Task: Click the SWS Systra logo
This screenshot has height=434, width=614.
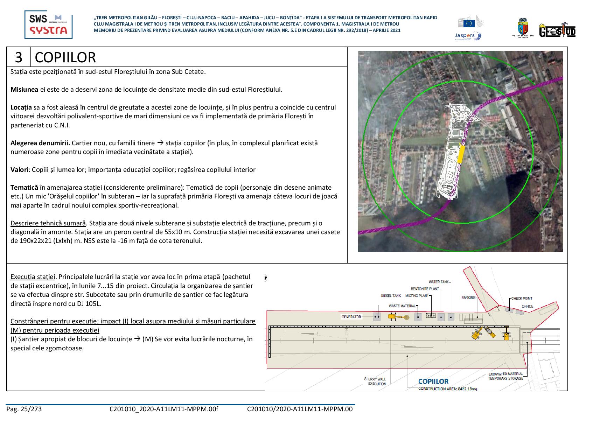Action: pyautogui.click(x=48, y=24)
